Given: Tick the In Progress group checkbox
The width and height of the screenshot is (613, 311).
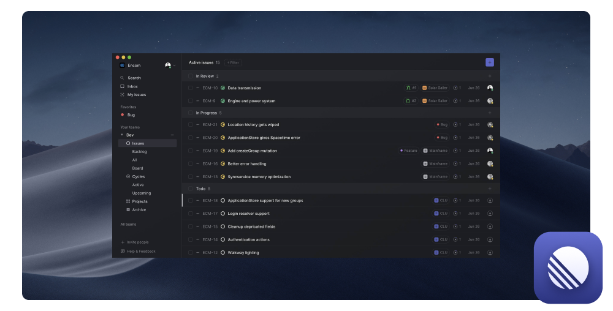Looking at the screenshot, I should pyautogui.click(x=191, y=113).
